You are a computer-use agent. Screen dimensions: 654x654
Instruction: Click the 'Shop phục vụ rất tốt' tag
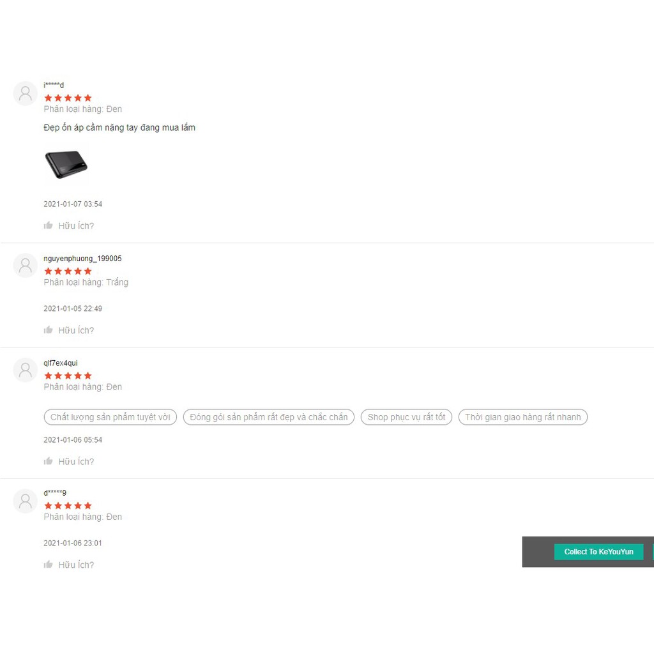406,417
